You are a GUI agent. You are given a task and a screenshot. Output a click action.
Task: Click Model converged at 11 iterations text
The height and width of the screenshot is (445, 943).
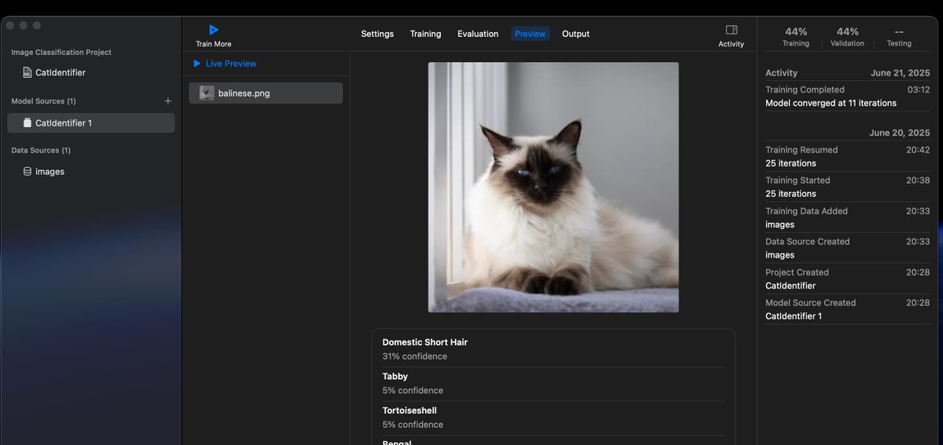[x=831, y=104]
